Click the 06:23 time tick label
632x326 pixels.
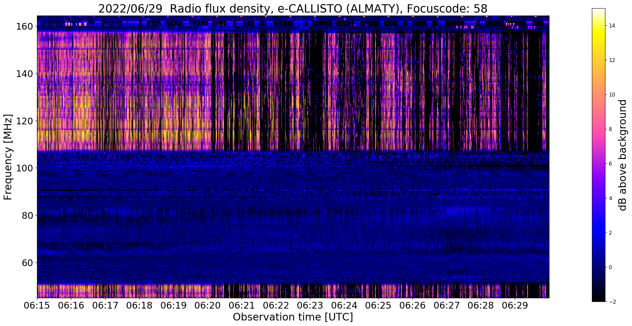coord(310,305)
